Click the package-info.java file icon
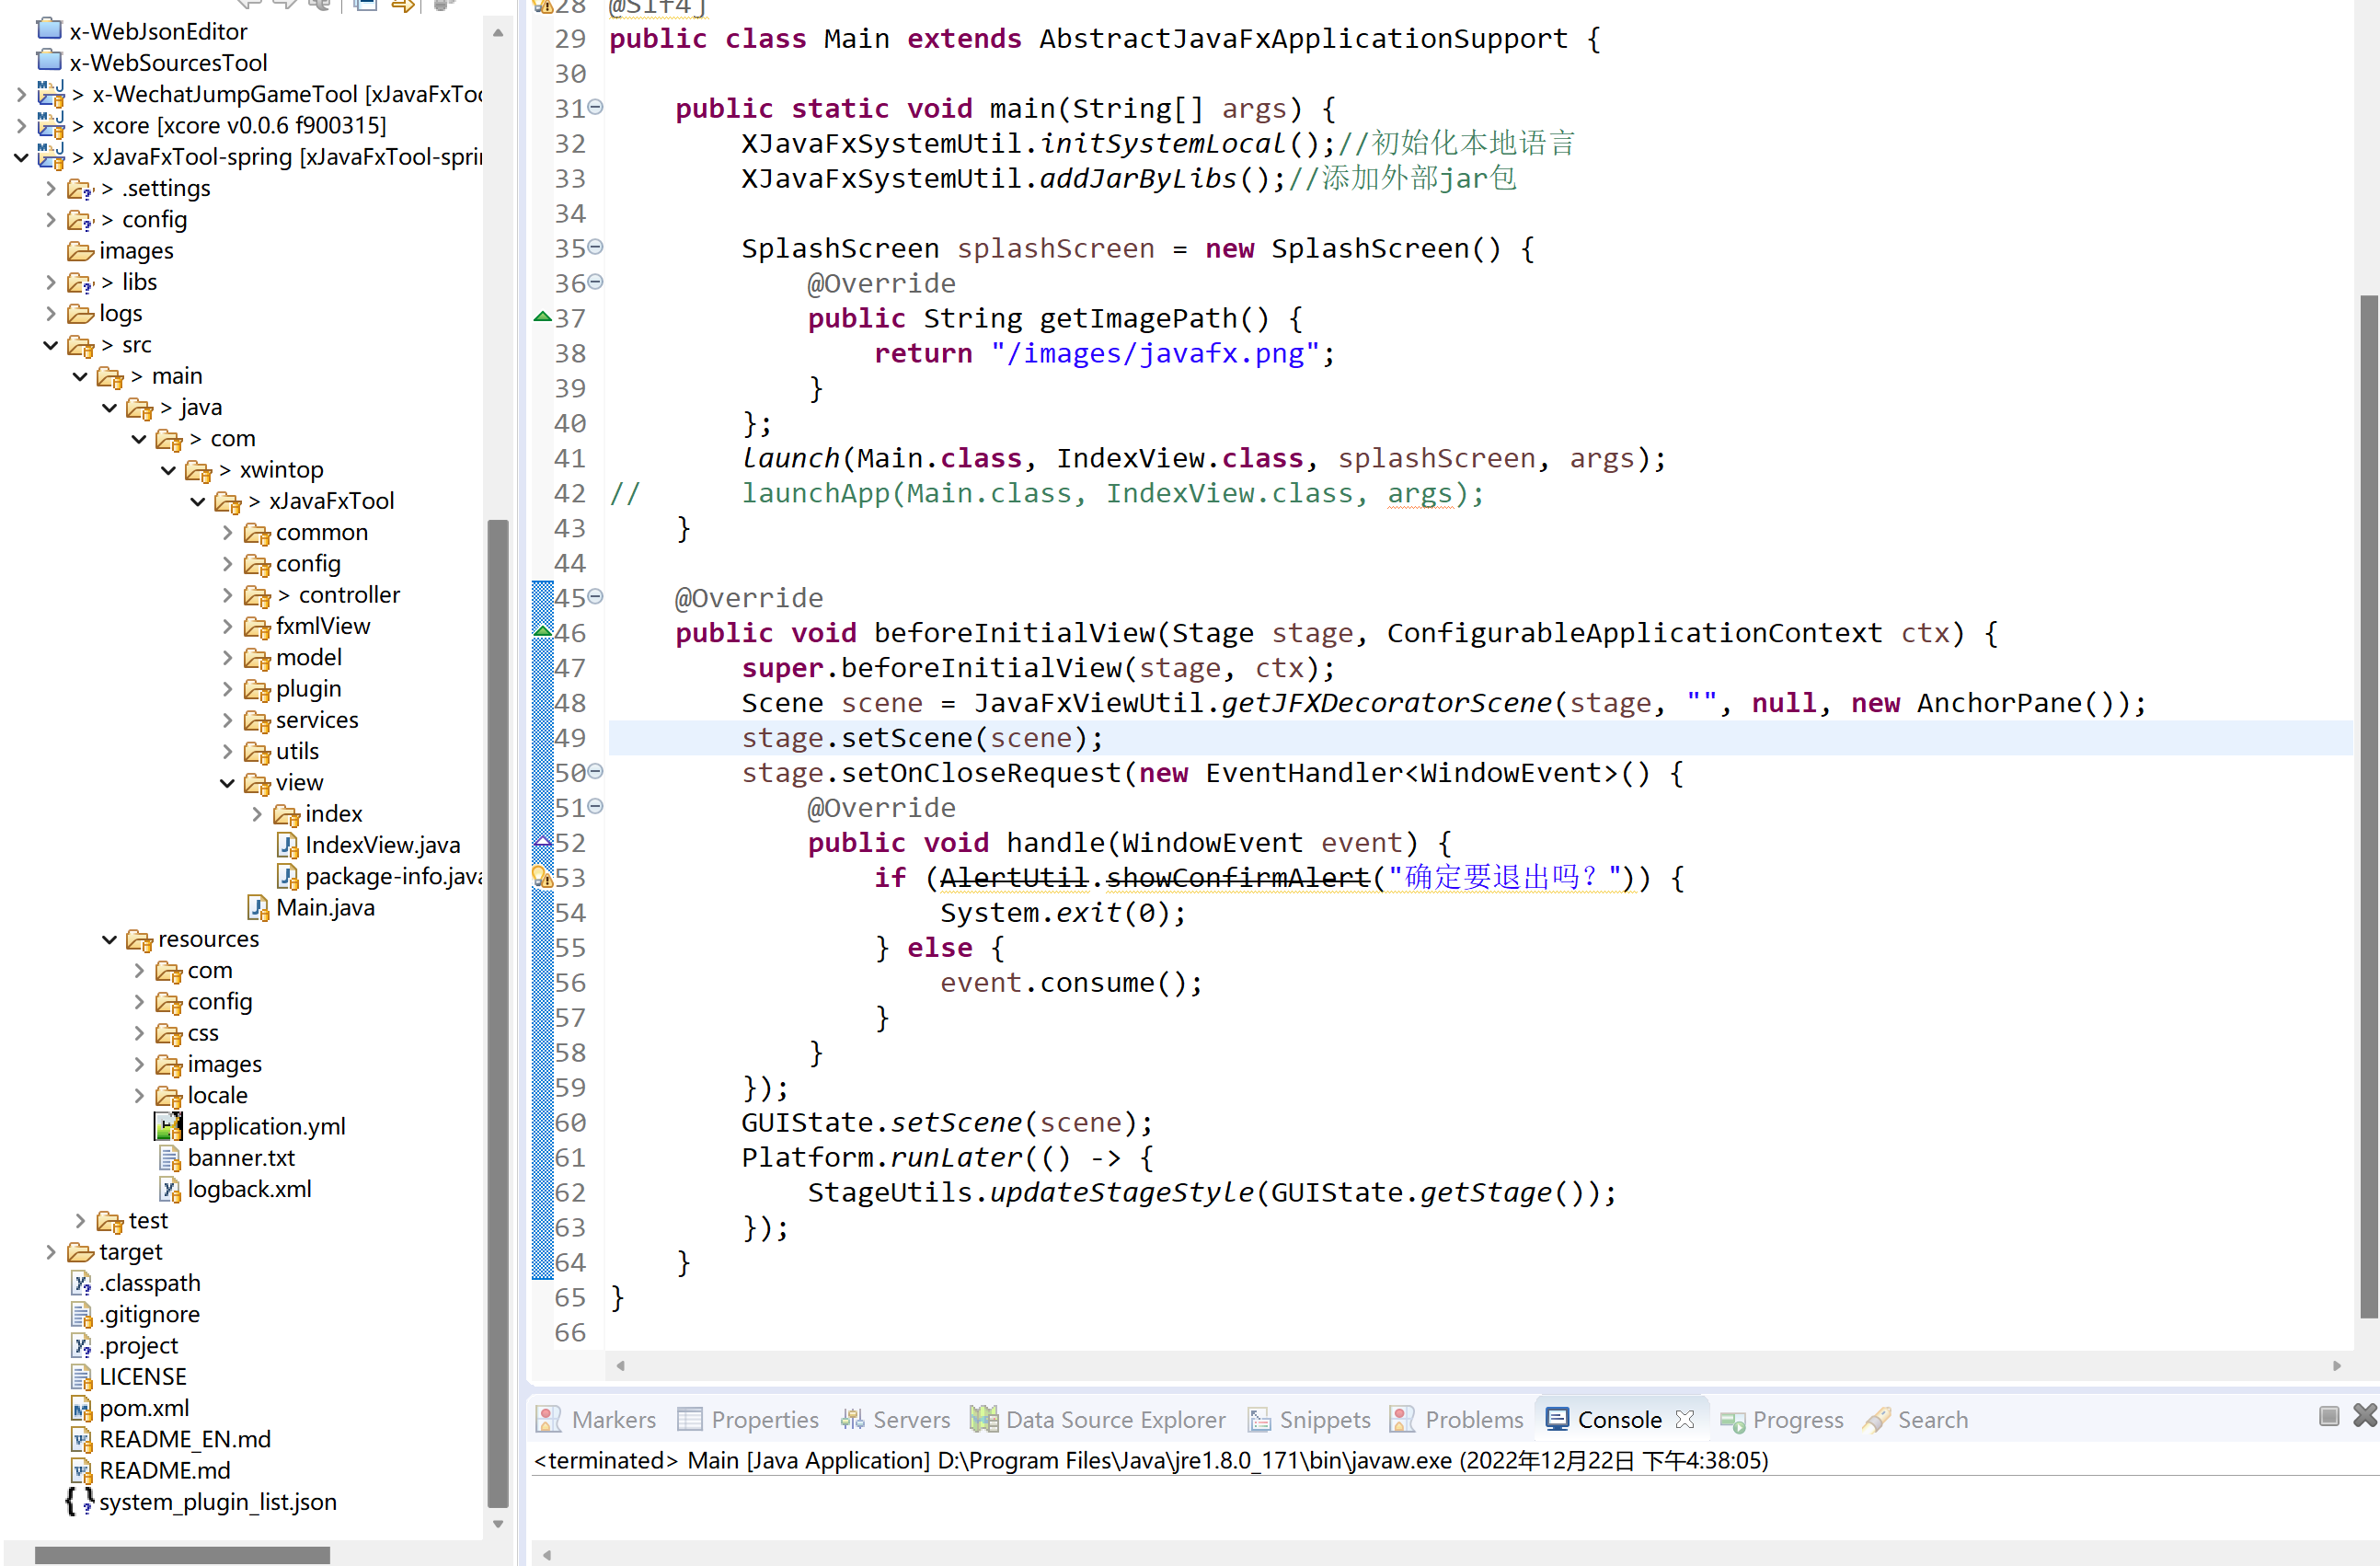2380x1566 pixels. click(x=287, y=876)
